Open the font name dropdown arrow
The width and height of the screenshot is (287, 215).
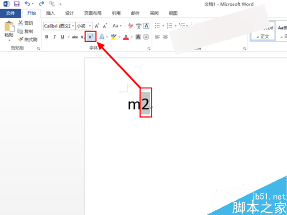73,26
